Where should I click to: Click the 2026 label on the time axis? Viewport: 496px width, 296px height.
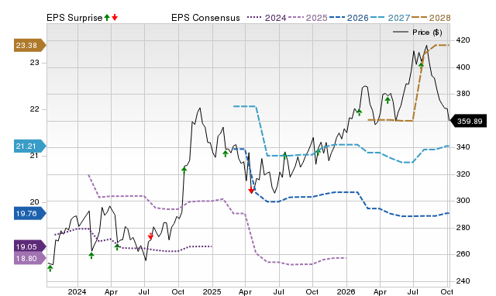346,291
